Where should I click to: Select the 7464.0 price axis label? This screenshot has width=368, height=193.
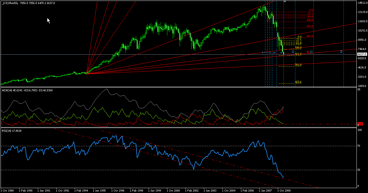pos(362,49)
